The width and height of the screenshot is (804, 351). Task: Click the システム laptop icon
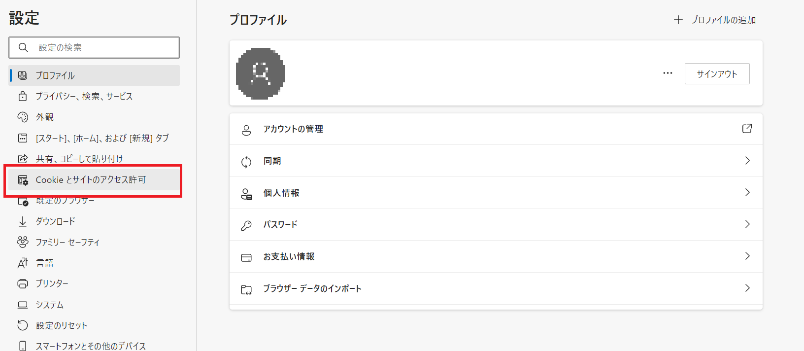pos(23,305)
